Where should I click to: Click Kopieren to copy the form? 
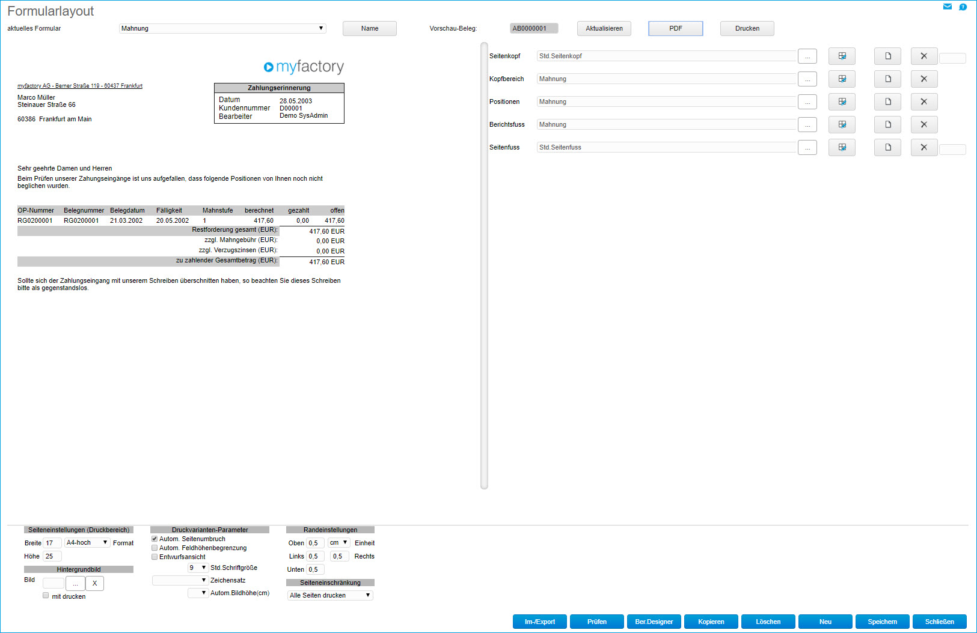(711, 622)
